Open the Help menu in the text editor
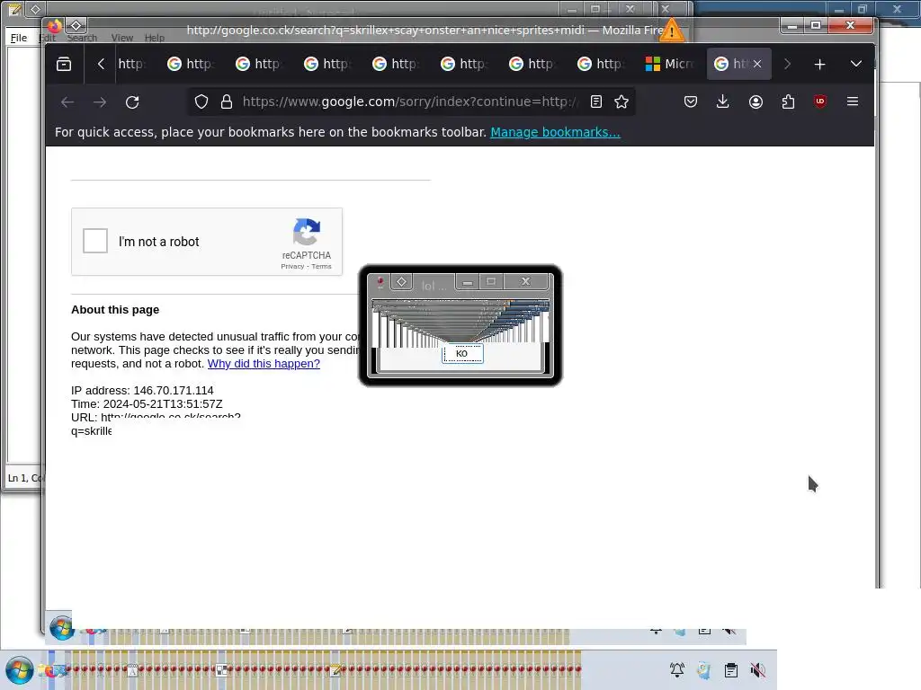921x690 pixels. pos(155,38)
